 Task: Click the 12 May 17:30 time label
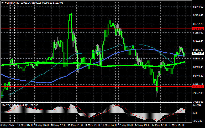pos(159,125)
